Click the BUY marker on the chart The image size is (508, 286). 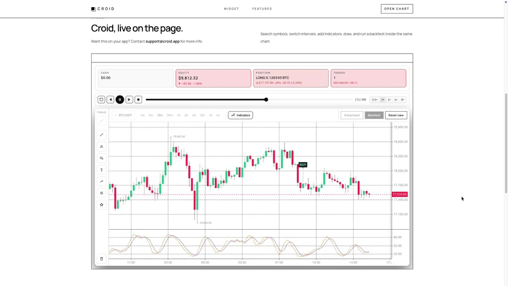point(303,165)
